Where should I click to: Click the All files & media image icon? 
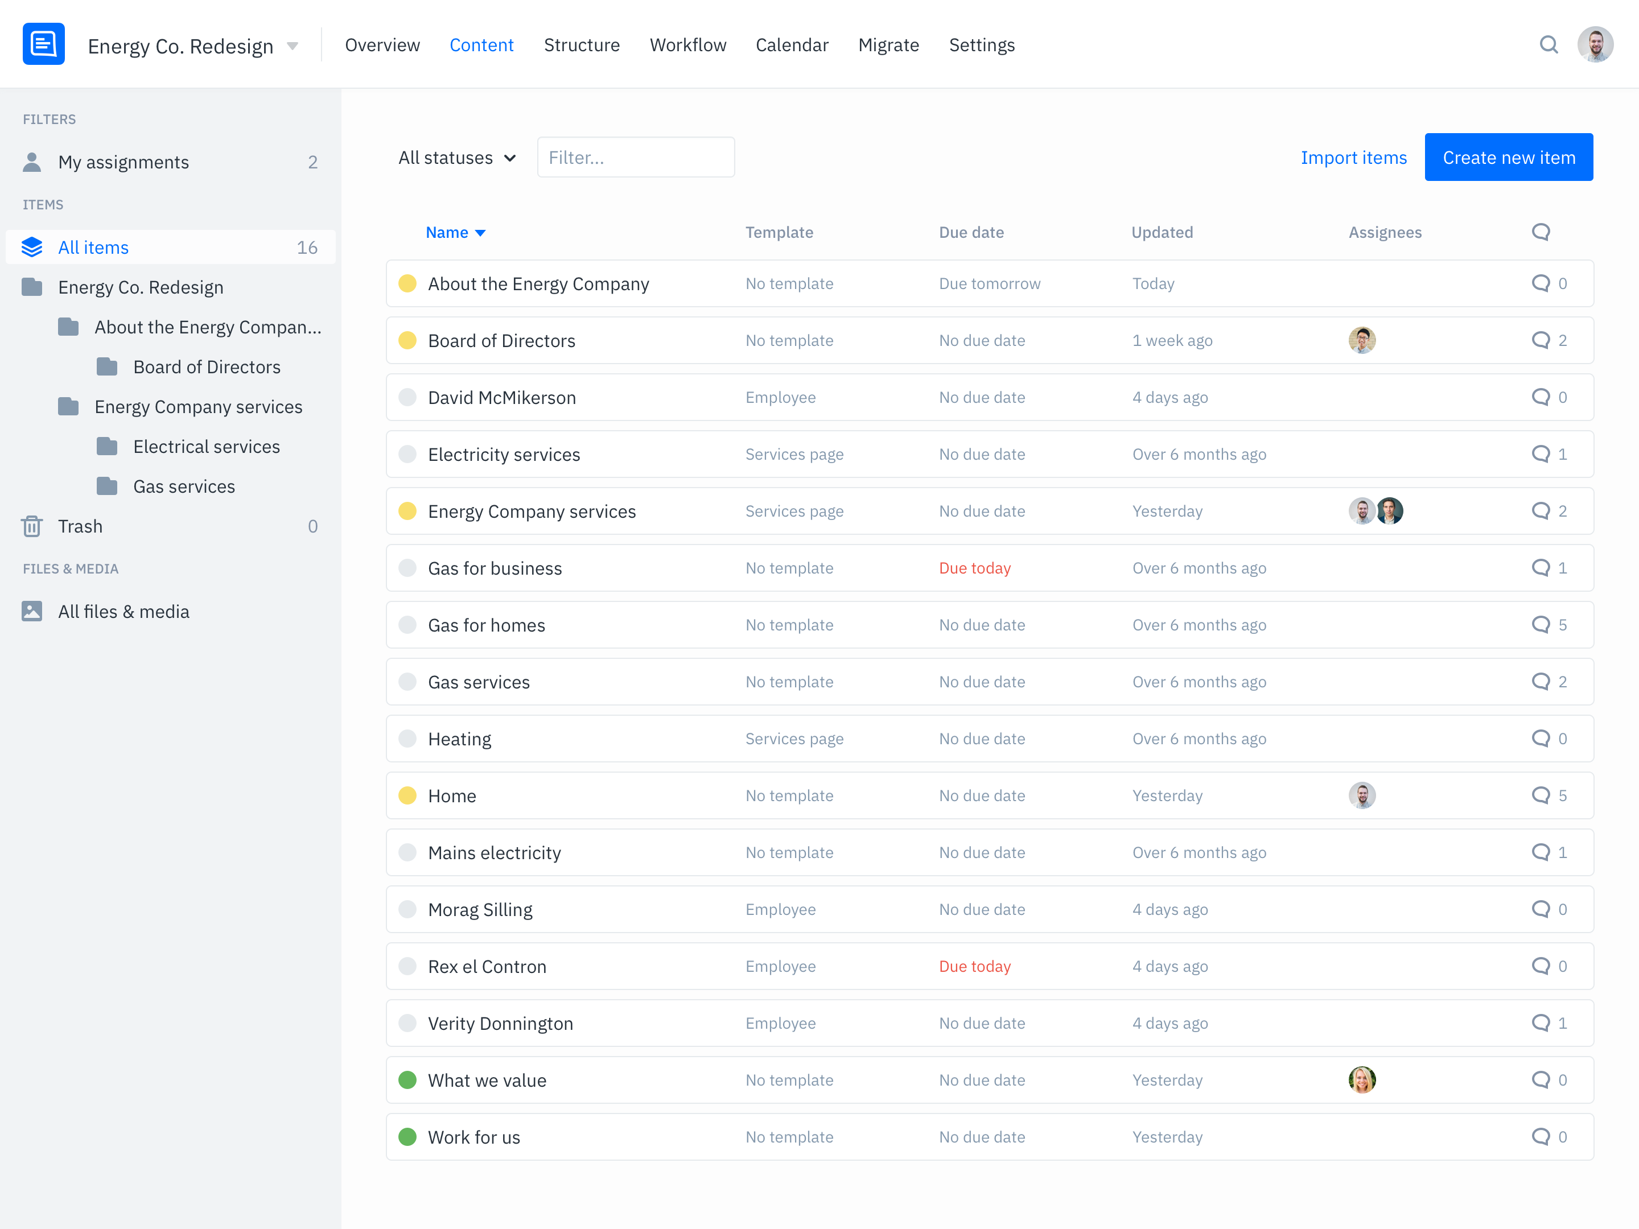tap(32, 611)
